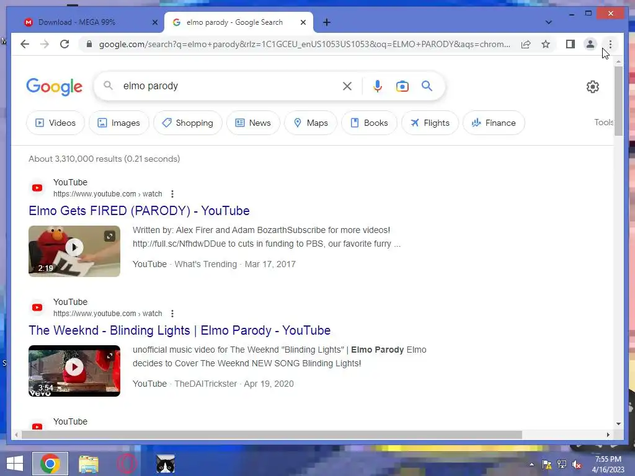Go back to the previous page
This screenshot has width=635, height=476.
click(x=25, y=44)
